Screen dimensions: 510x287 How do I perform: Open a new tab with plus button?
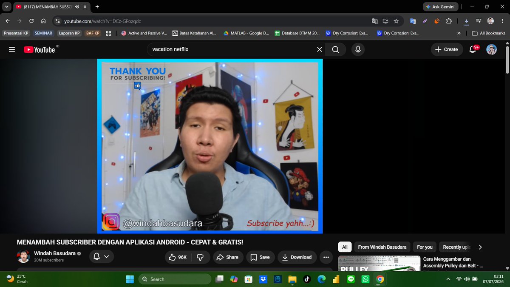97,7
